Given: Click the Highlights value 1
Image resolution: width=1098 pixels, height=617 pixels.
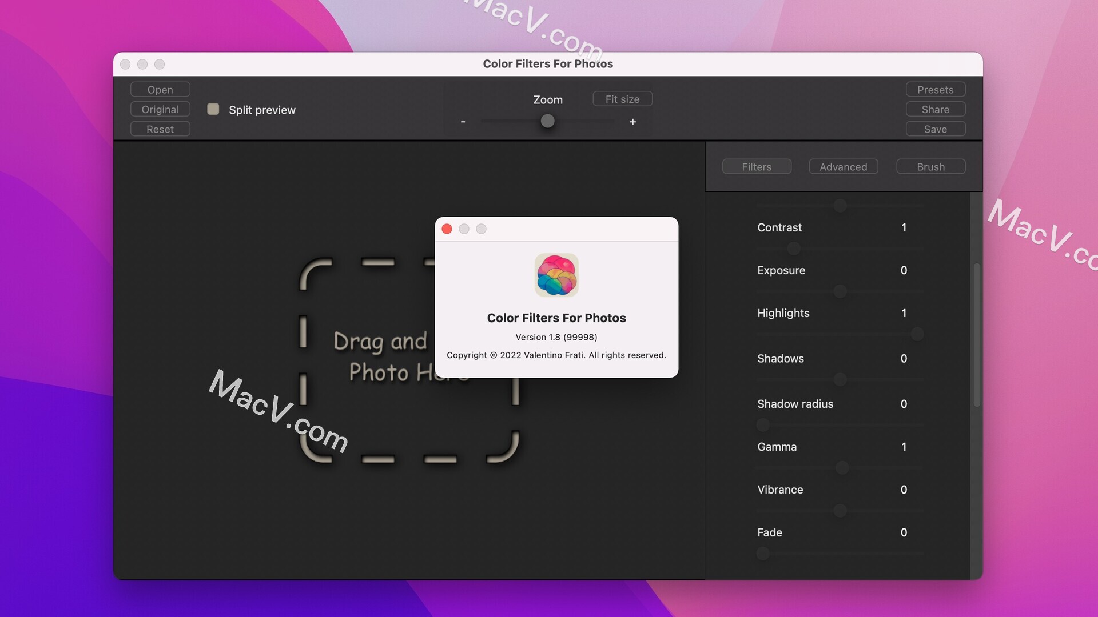Looking at the screenshot, I should [904, 313].
